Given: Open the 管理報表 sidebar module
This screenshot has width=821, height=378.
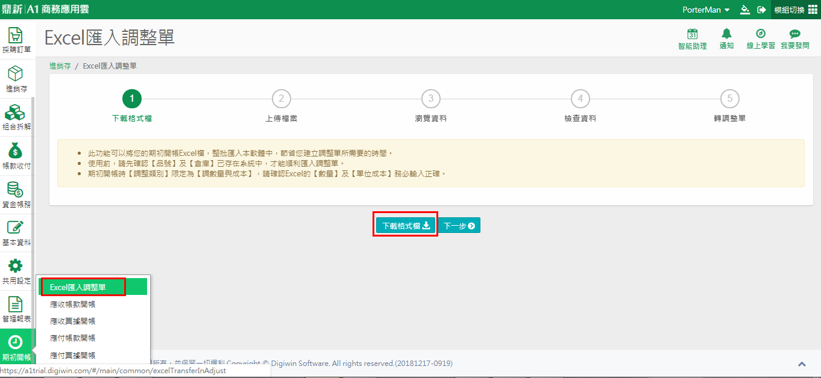Looking at the screenshot, I should click(x=16, y=309).
